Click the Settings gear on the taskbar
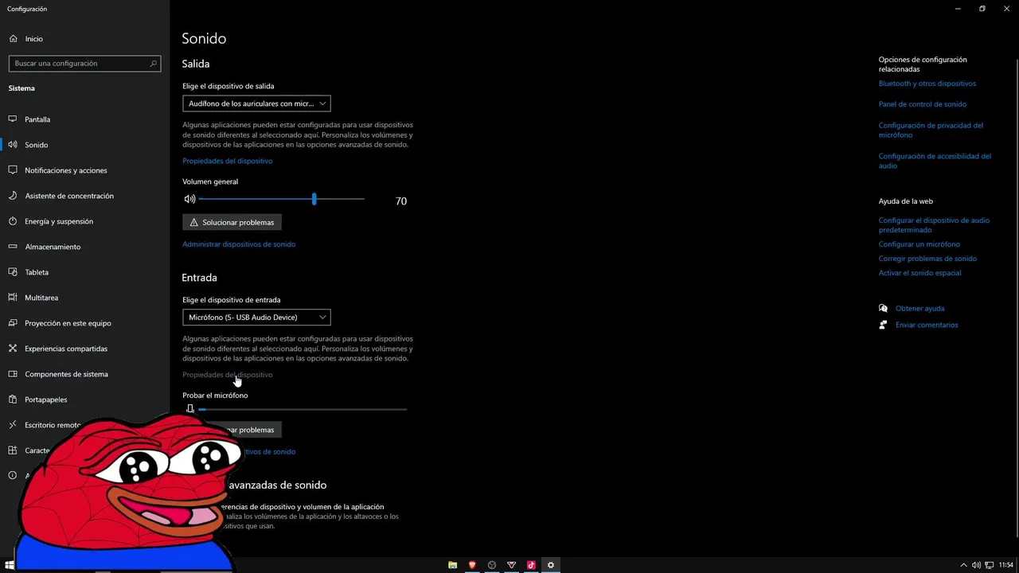This screenshot has width=1019, height=573. pos(550,565)
